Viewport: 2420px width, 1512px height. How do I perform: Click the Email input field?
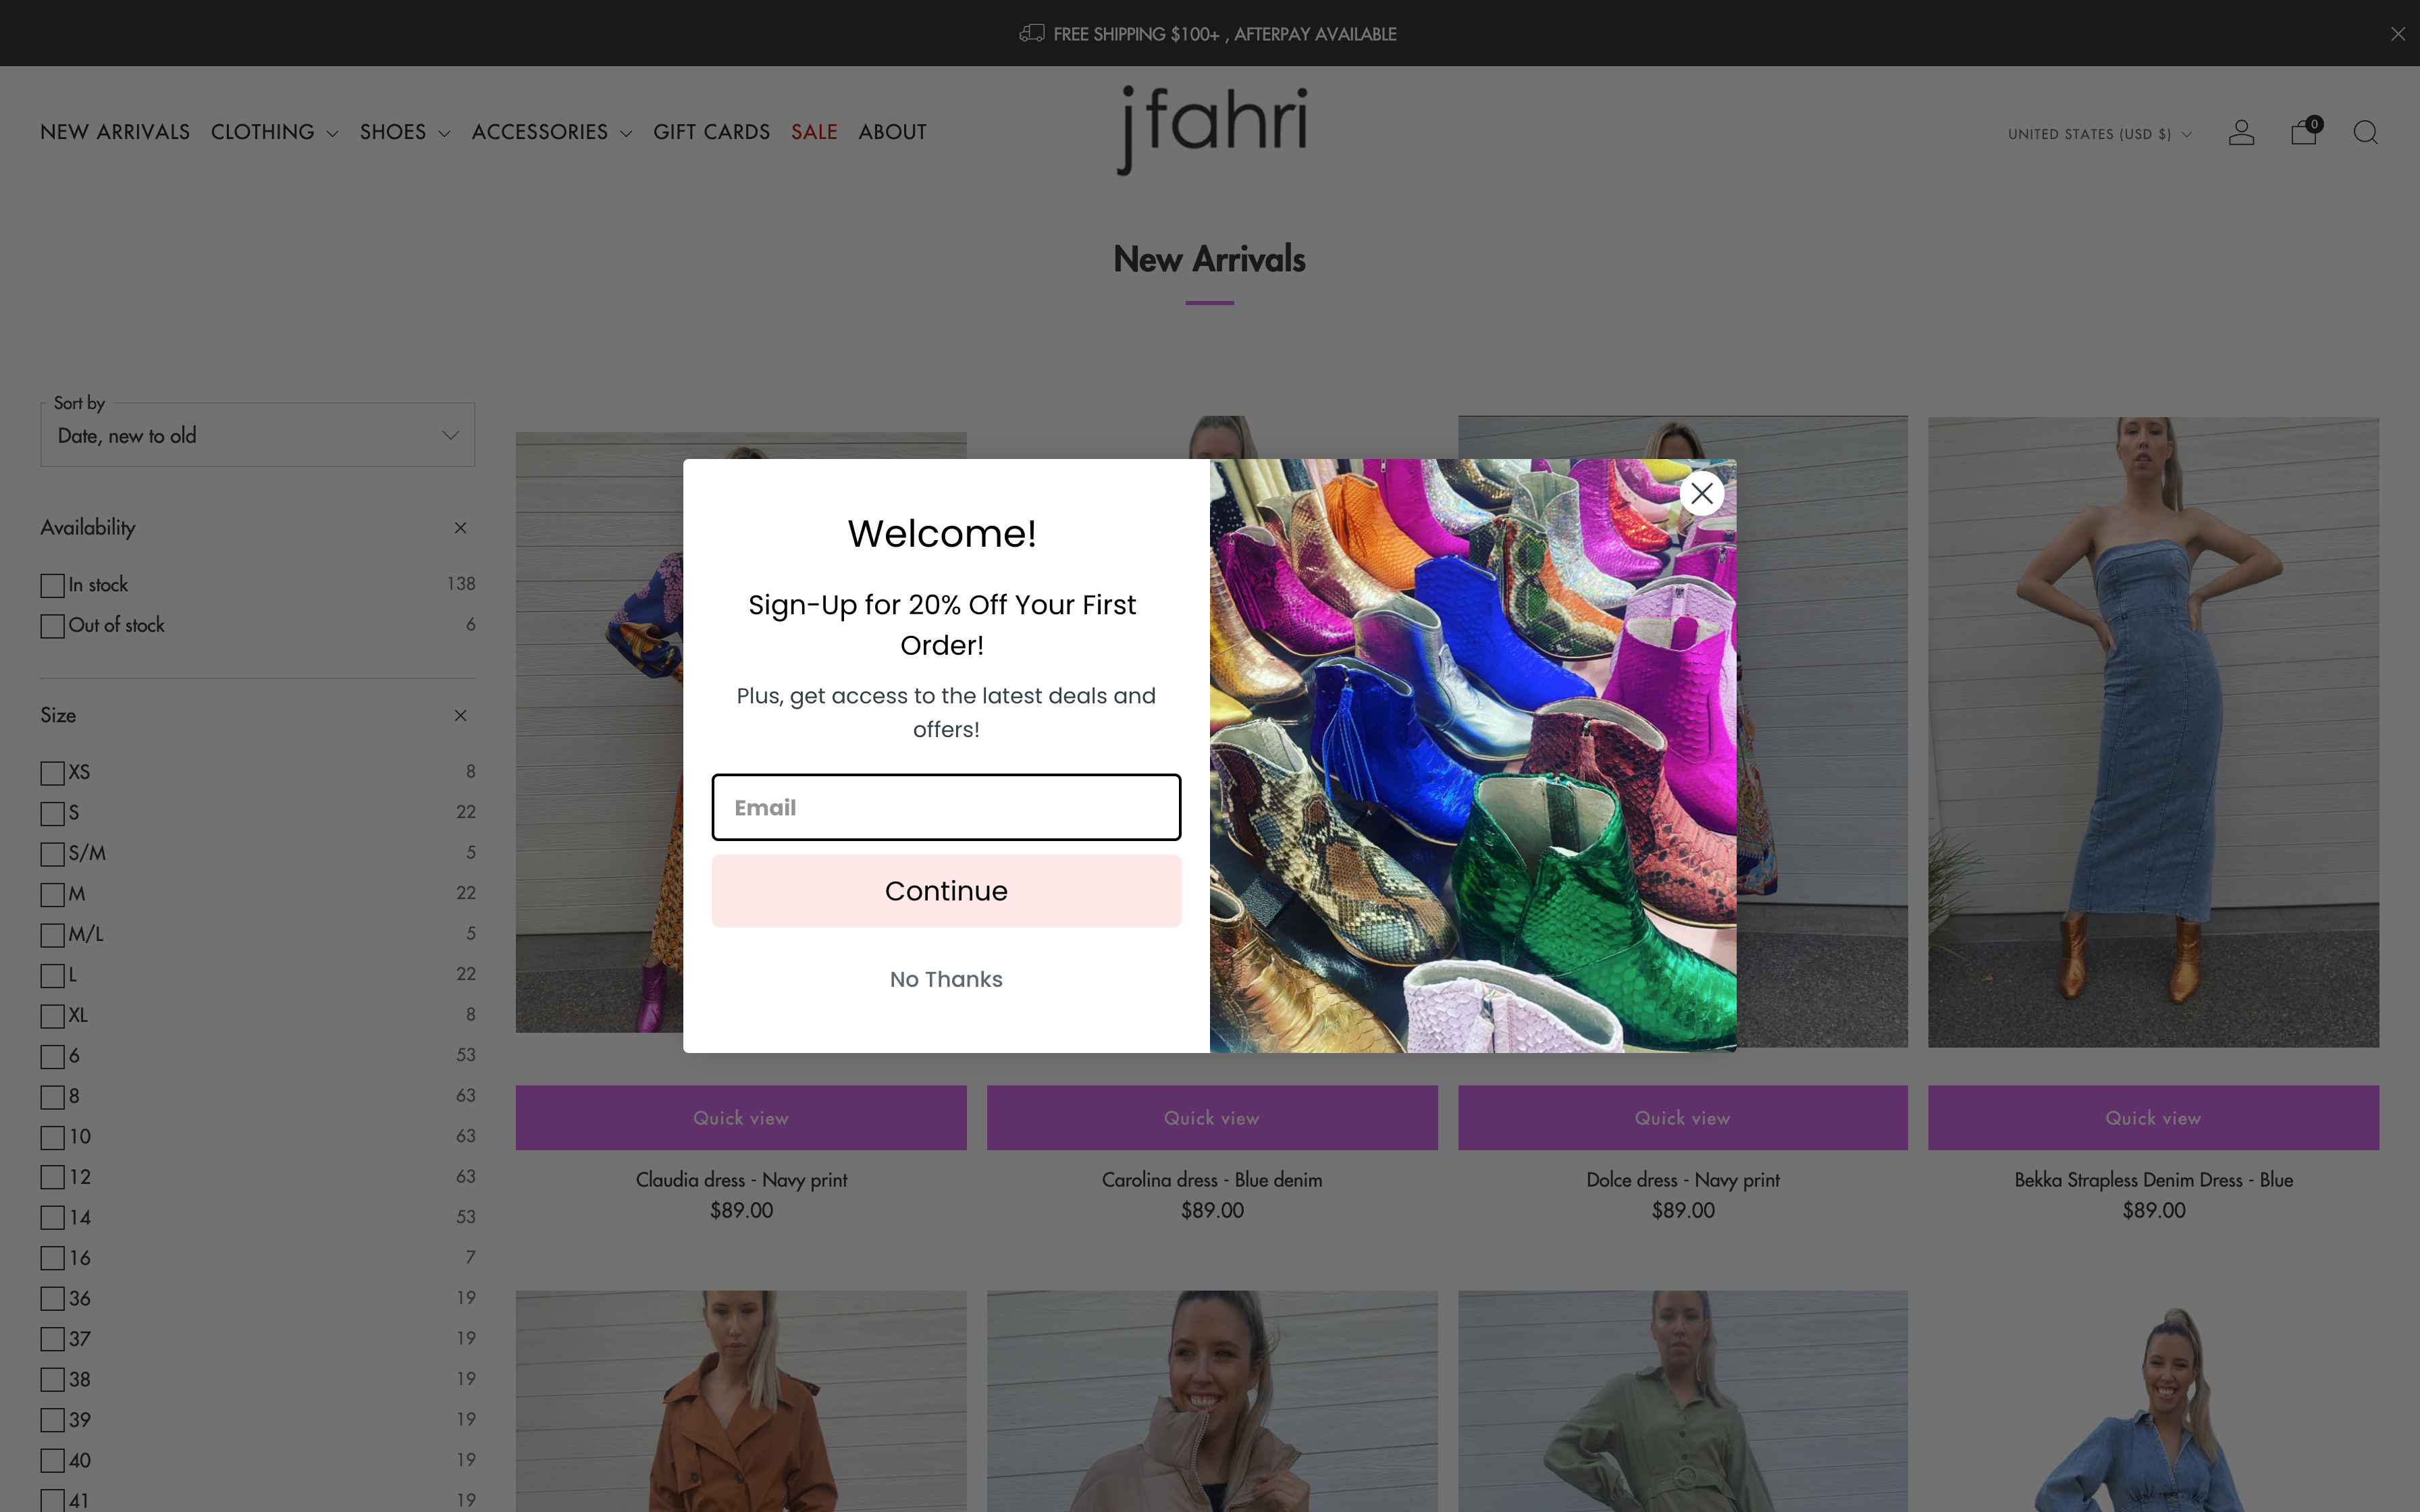945,807
